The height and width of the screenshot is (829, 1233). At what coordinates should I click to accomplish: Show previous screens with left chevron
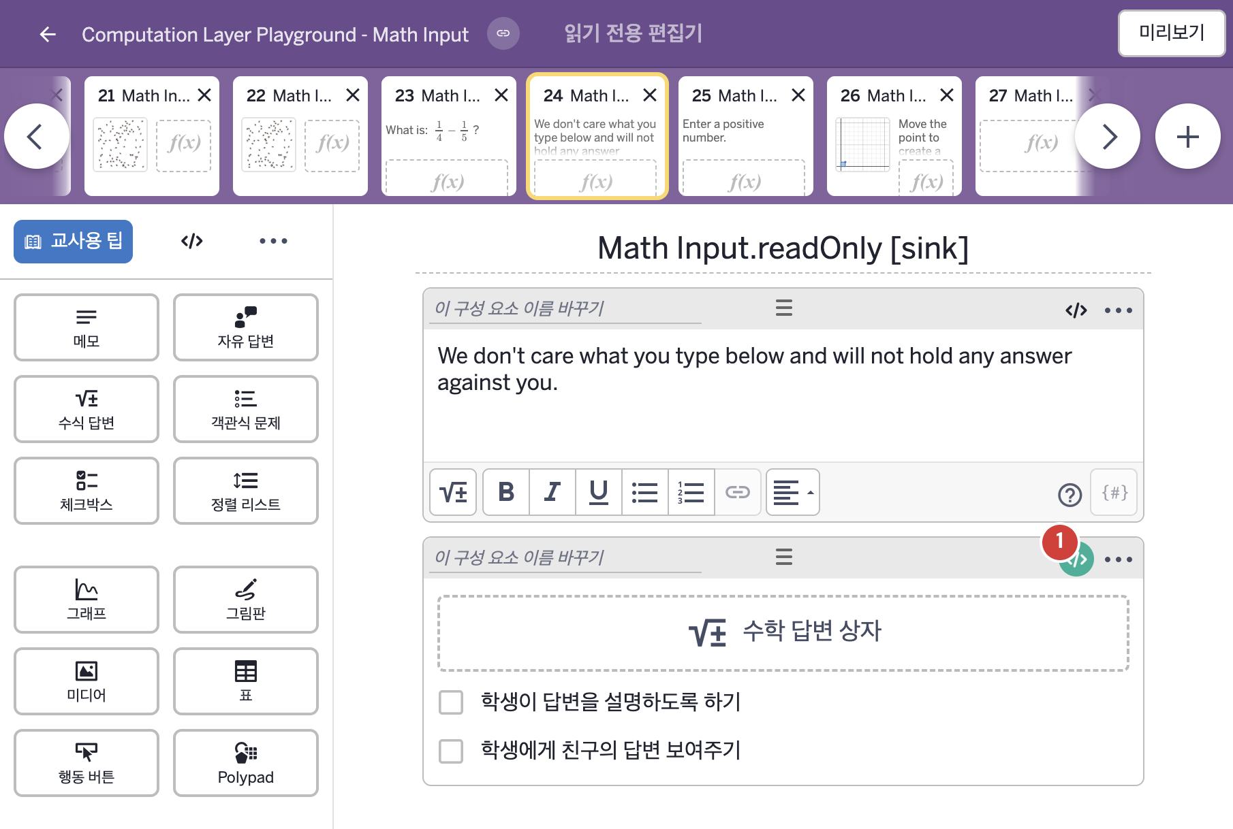pyautogui.click(x=36, y=136)
